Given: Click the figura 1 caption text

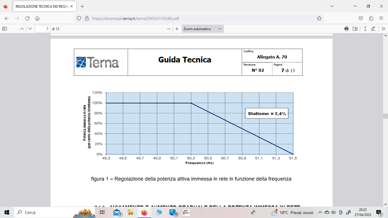Looking at the screenshot, I should point(191,179).
